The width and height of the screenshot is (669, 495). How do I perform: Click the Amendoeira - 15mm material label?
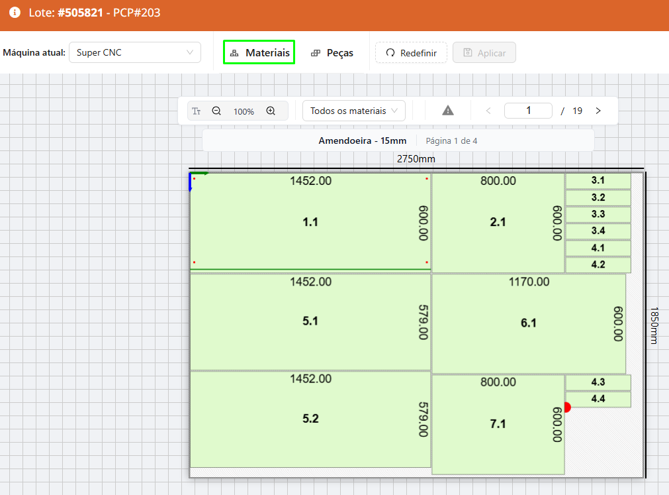click(x=362, y=140)
